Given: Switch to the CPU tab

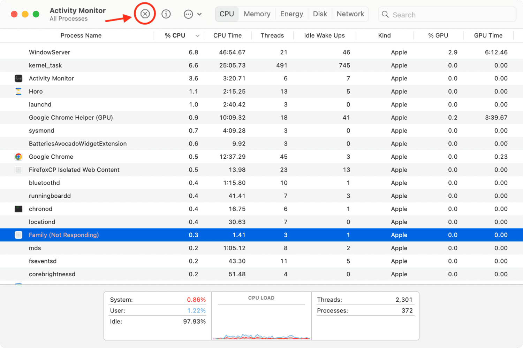Looking at the screenshot, I should [227, 14].
